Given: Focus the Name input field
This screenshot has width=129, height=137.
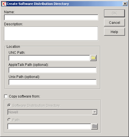Looking at the screenshot, I should point(51,17).
